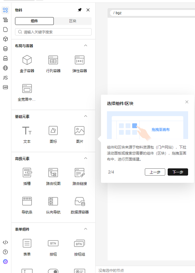The image size is (195, 273).
Task: Collapse the 布局与容器 section
Action: pyautogui.click(x=86, y=46)
